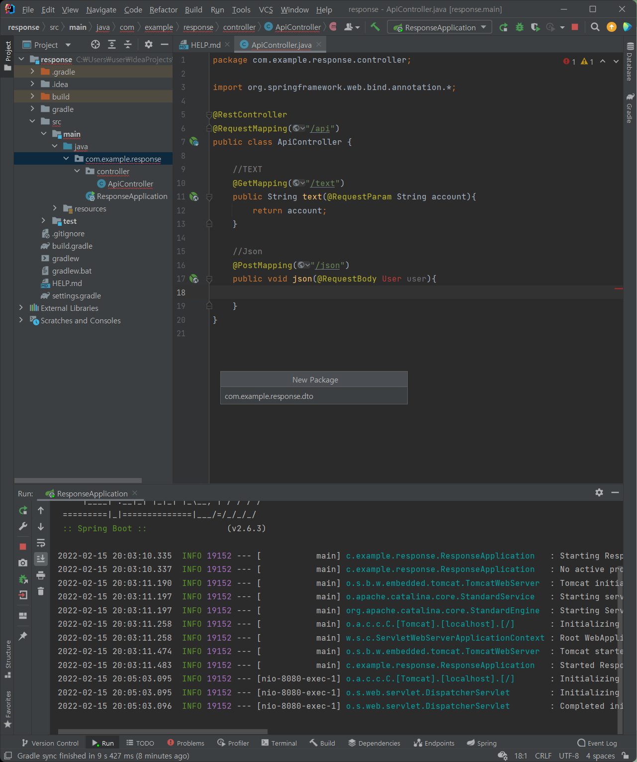Select ApiController in project tree
637x762 pixels.
click(x=130, y=184)
